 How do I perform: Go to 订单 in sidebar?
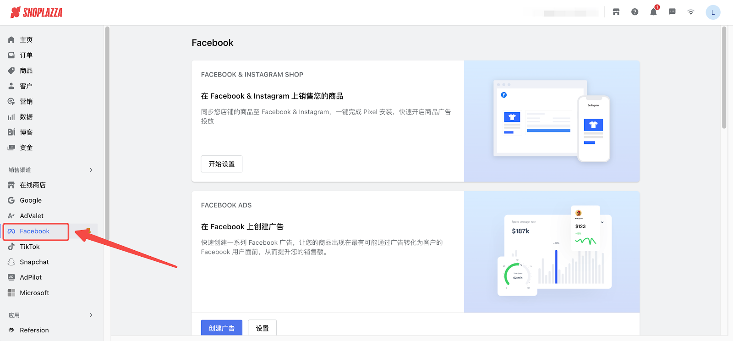pos(26,55)
